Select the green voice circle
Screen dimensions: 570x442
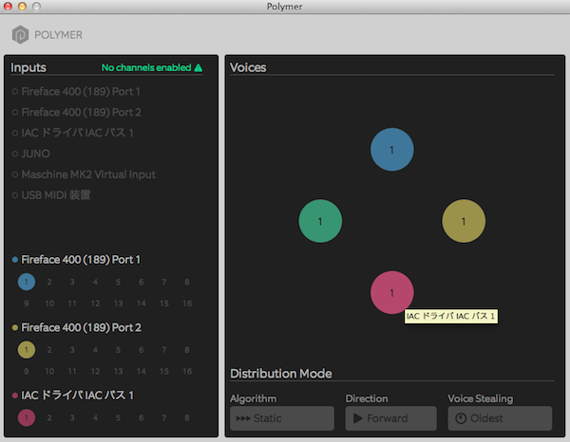coord(320,221)
